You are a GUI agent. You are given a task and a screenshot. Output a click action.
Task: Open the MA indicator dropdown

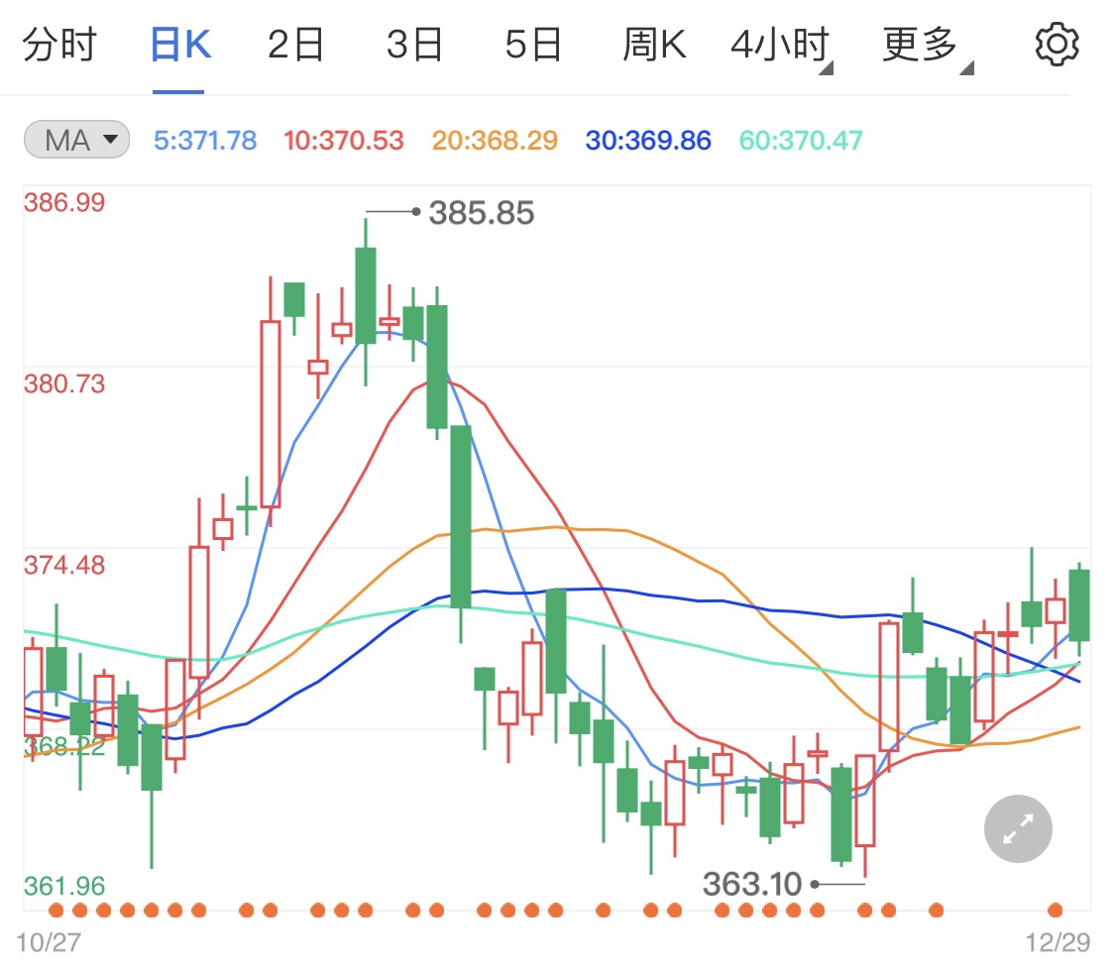coord(76,140)
